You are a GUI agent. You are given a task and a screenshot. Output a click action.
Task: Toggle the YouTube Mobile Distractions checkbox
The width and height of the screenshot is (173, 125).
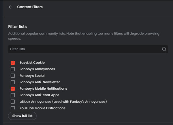pos(13,108)
